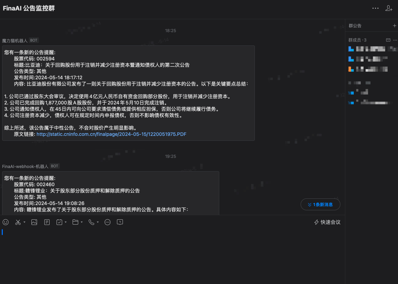This screenshot has width=398, height=284.
Task: Expand the phone call dropdown arrow
Action: point(98,223)
